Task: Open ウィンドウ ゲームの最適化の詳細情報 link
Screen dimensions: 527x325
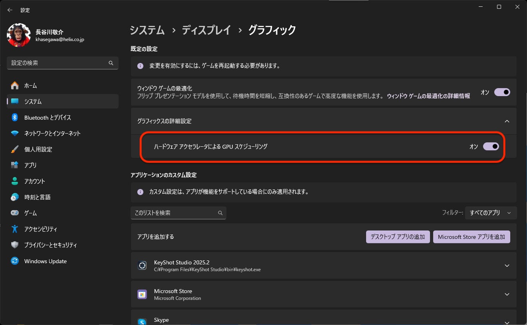Action: click(x=428, y=96)
